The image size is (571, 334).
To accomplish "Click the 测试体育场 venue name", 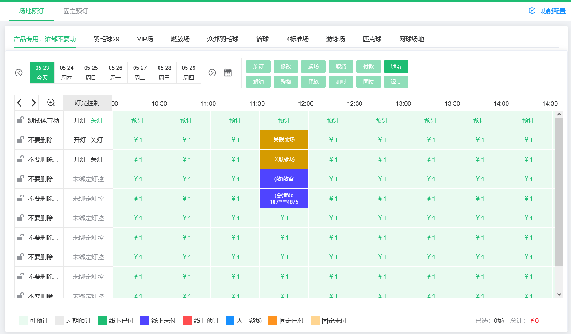I will pos(43,120).
